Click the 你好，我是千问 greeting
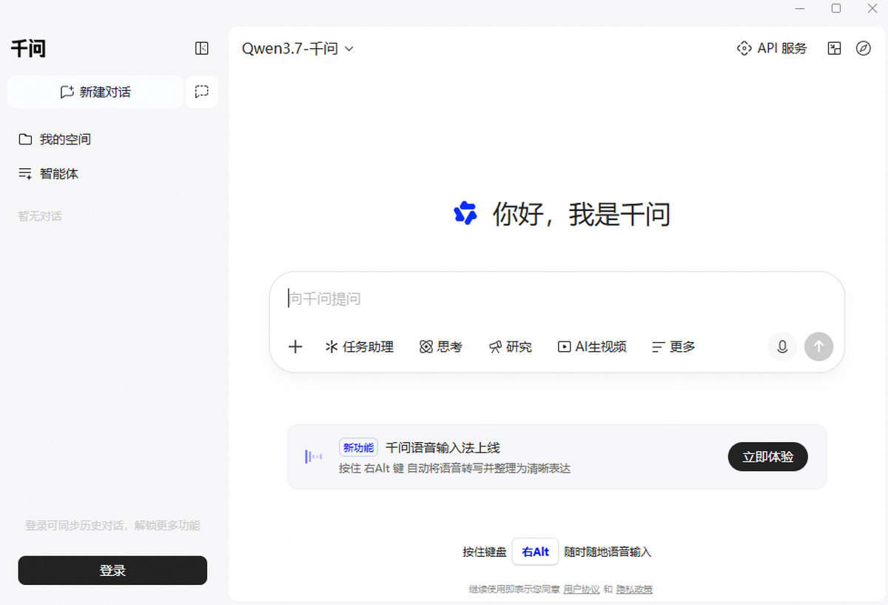The image size is (888, 605). 582,215
